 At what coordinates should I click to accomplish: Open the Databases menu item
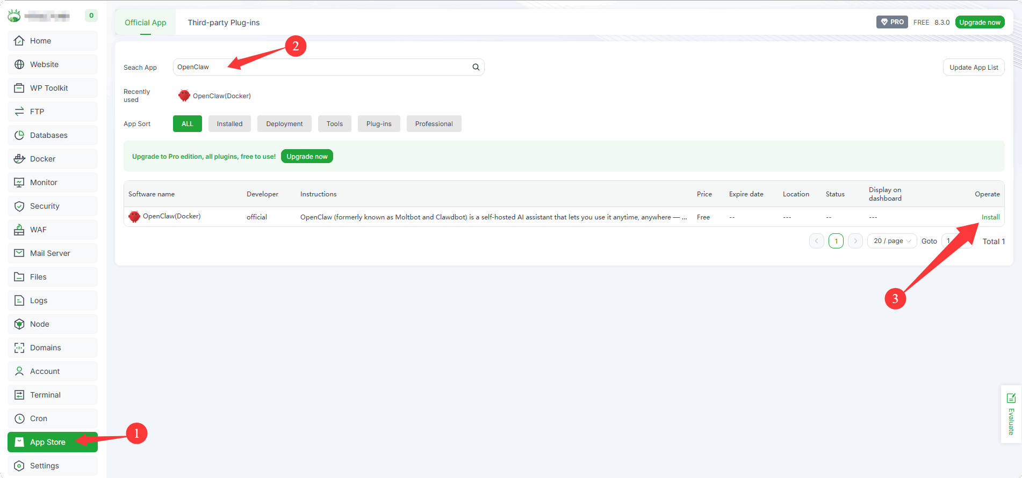point(53,135)
